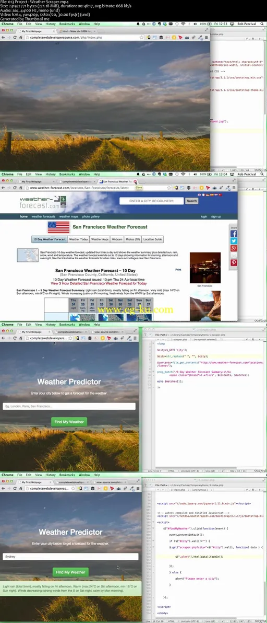Screen dimensions: 267x623
Task: Click the Google+ share icon on weather-forecast page
Action: tap(234, 248)
